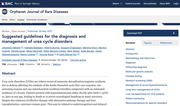Jump to Introduction section
The image size is (180, 106).
pos(132,54)
